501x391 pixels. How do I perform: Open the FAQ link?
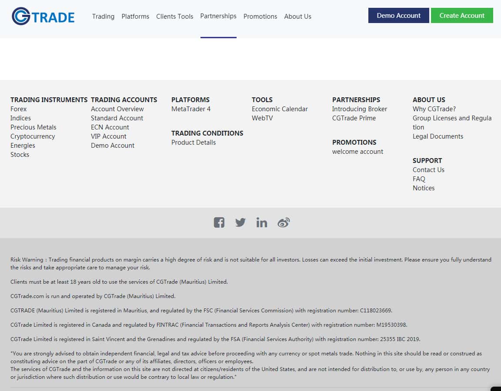(x=419, y=179)
